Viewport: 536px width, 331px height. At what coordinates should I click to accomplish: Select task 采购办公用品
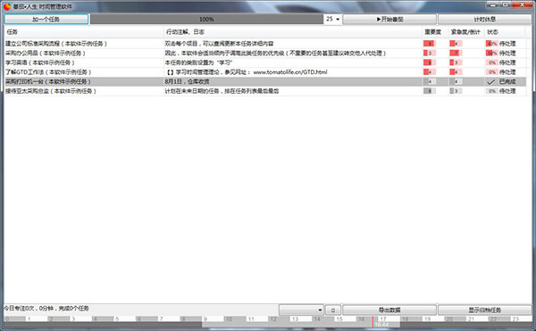pos(46,54)
